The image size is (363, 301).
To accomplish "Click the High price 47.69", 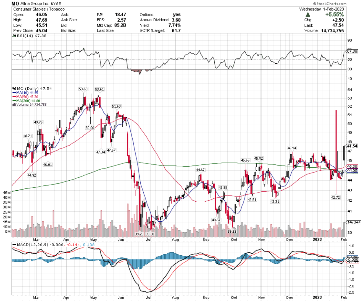I will [41, 20].
